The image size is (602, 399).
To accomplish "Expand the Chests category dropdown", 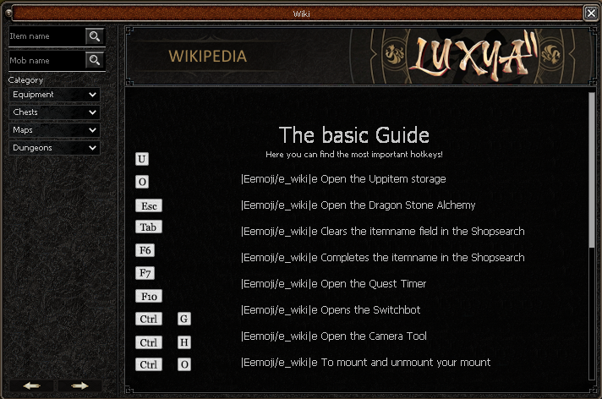I will [54, 112].
